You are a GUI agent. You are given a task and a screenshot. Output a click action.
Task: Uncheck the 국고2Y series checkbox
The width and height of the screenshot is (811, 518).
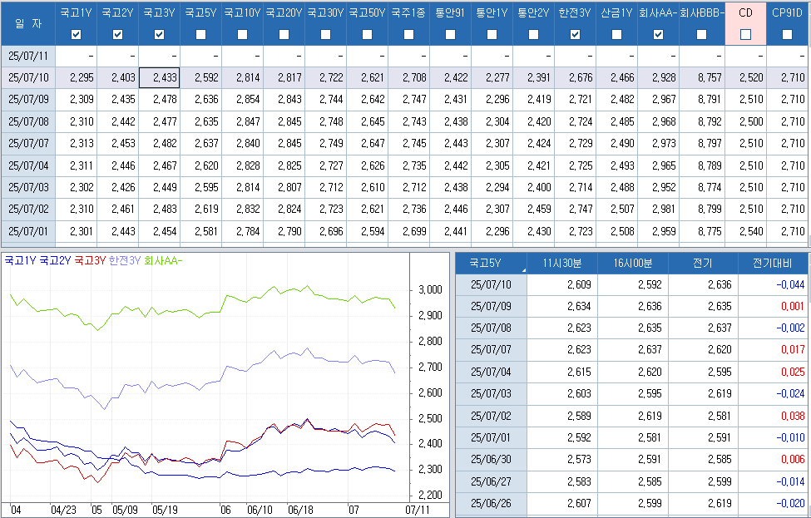coord(118,34)
